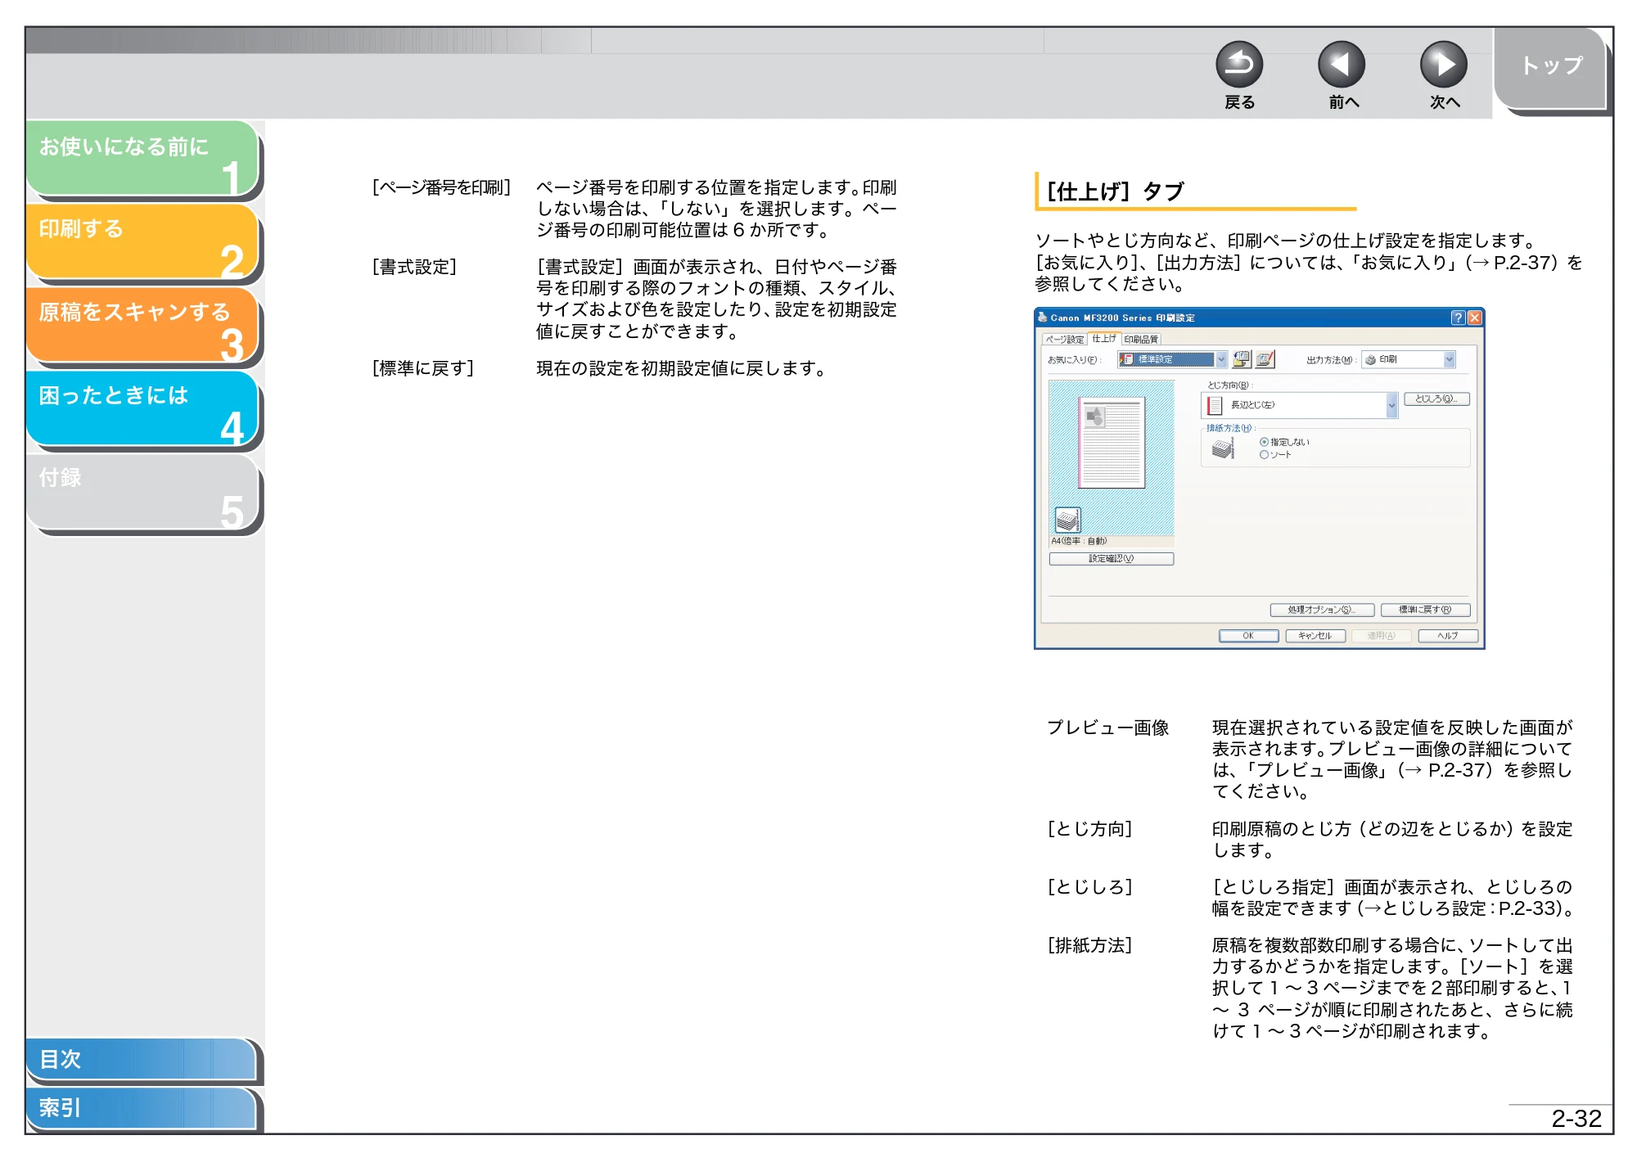1637x1158 pixels.
Task: Click the 設定確認(V) button
Action: coord(1111,559)
